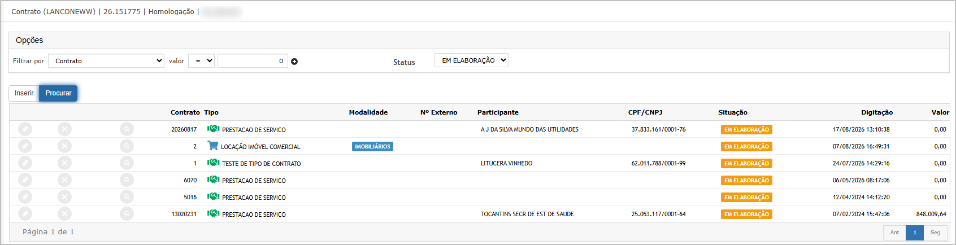
Task: Click the Situação column header
Action: (x=733, y=112)
